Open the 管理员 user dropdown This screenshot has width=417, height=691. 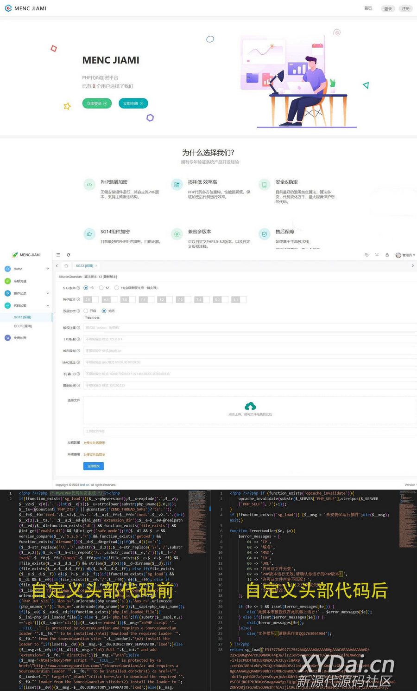[405, 255]
